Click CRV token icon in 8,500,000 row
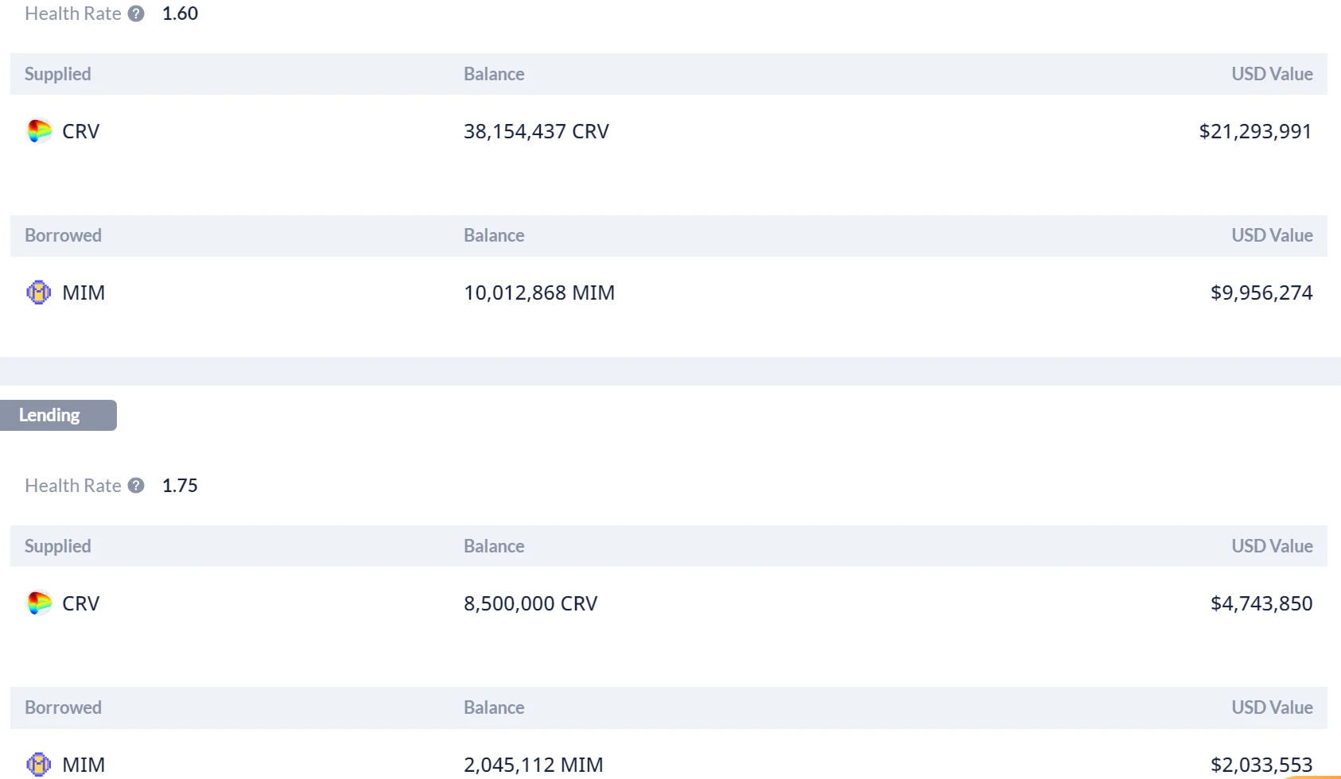Screen dimensions: 1341x779 tap(39, 603)
